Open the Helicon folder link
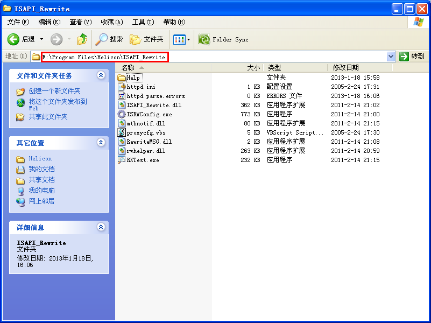 [x=40, y=159]
